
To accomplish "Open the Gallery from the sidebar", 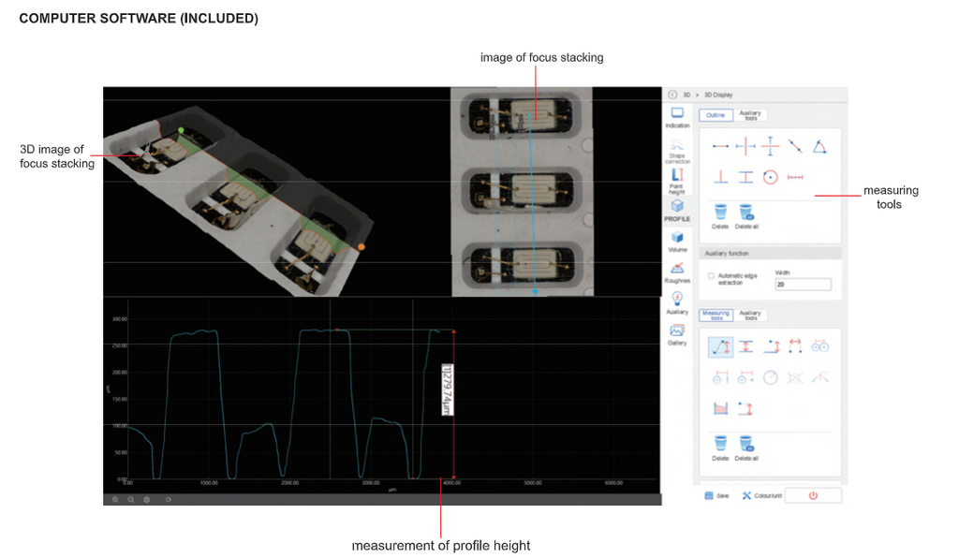I will click(x=677, y=332).
